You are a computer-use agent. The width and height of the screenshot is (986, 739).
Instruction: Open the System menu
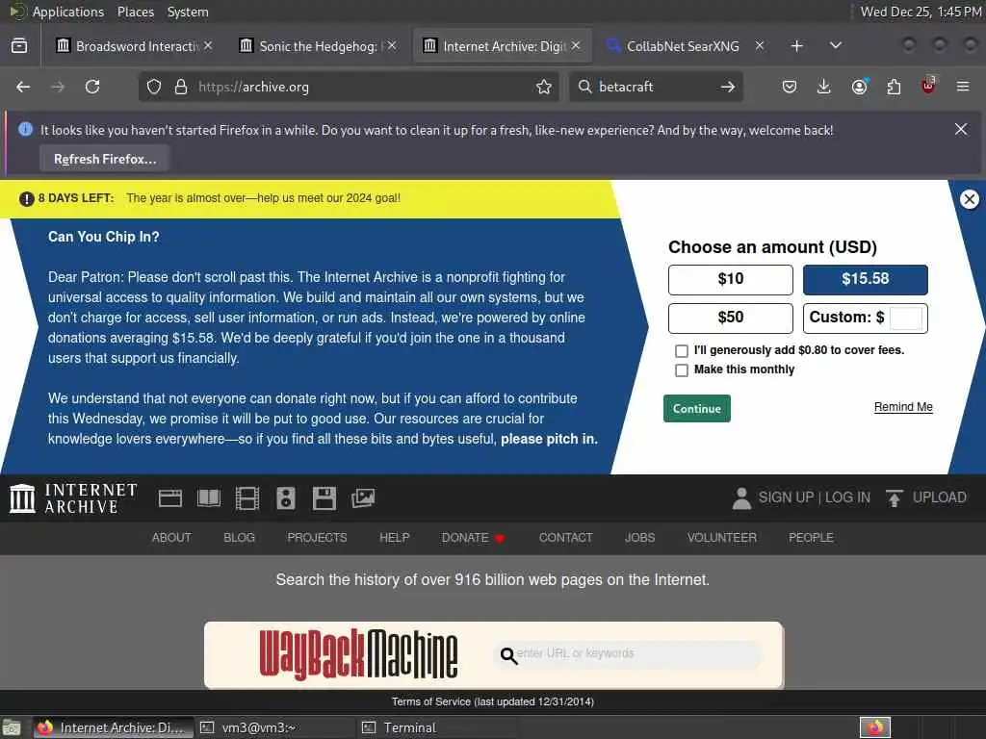tap(188, 12)
